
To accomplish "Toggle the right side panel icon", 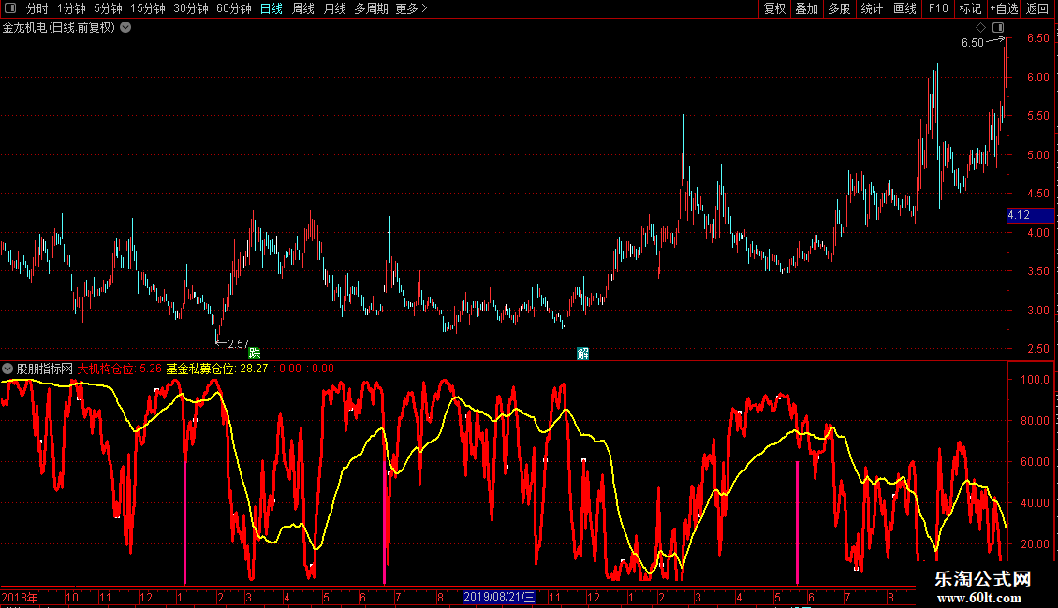I will tap(998, 28).
